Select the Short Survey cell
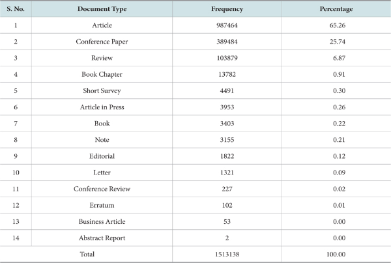This screenshot has width=391, height=263. tap(102, 90)
